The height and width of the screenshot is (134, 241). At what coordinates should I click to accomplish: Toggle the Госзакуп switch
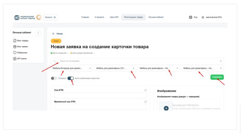(x=54, y=78)
